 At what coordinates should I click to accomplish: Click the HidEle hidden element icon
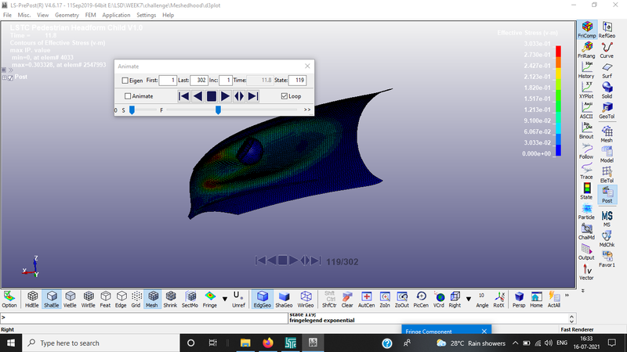32,300
